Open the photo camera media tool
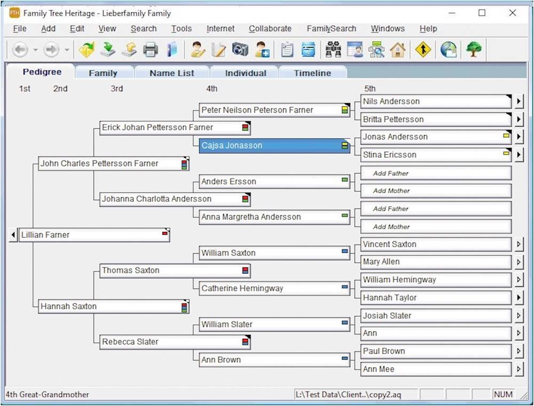This screenshot has width=534, height=406. pyautogui.click(x=240, y=50)
